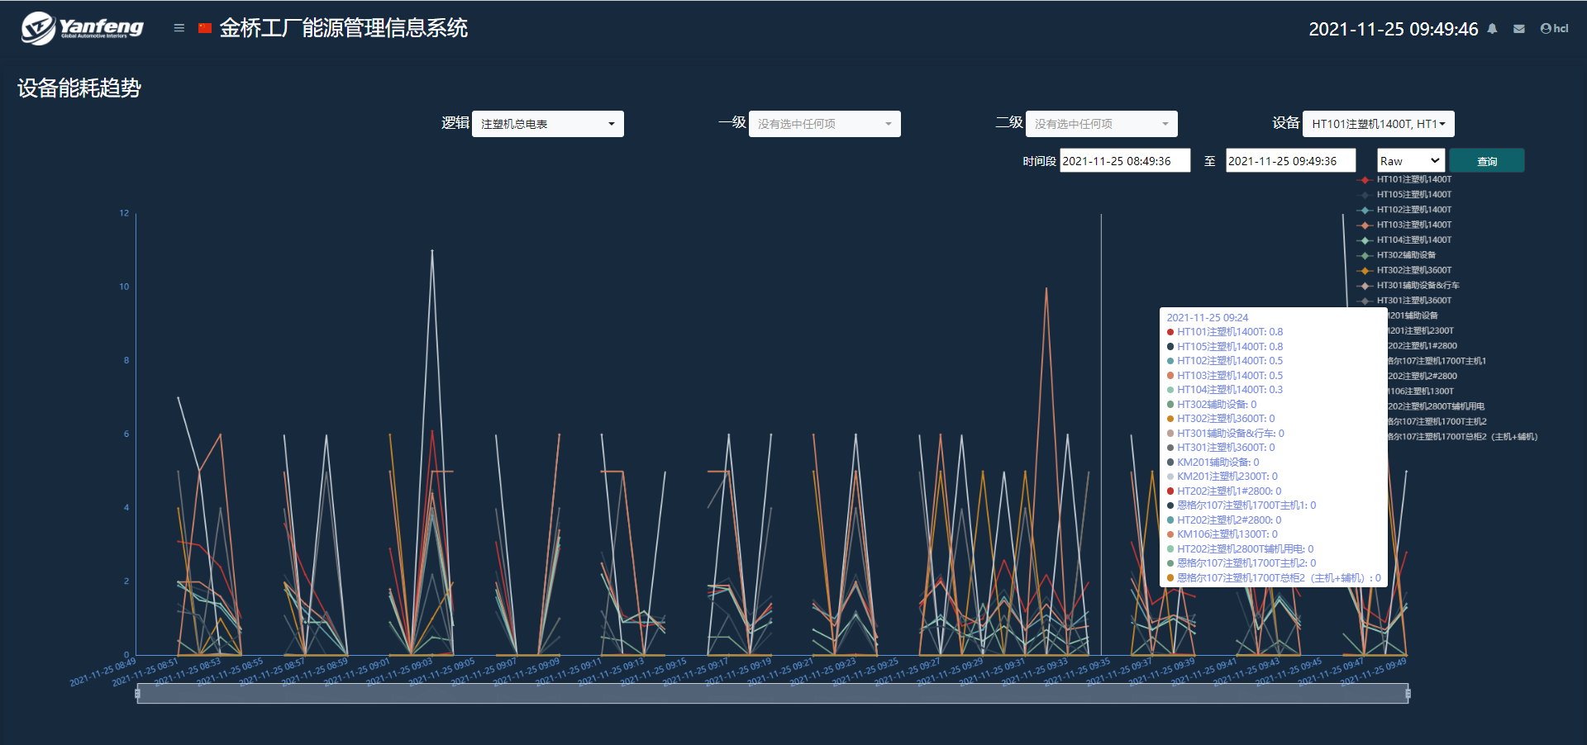Open the Raw aggregation select

1411,161
